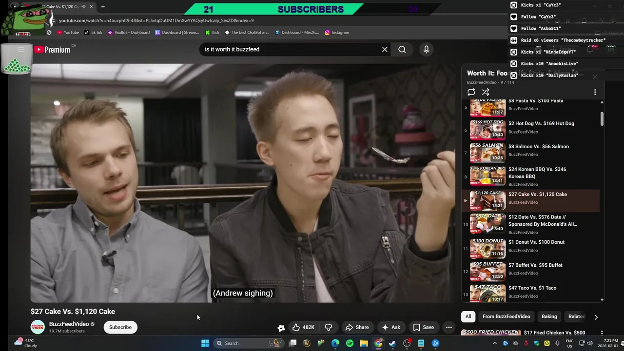Open more actions ellipsis under video

coord(449,327)
